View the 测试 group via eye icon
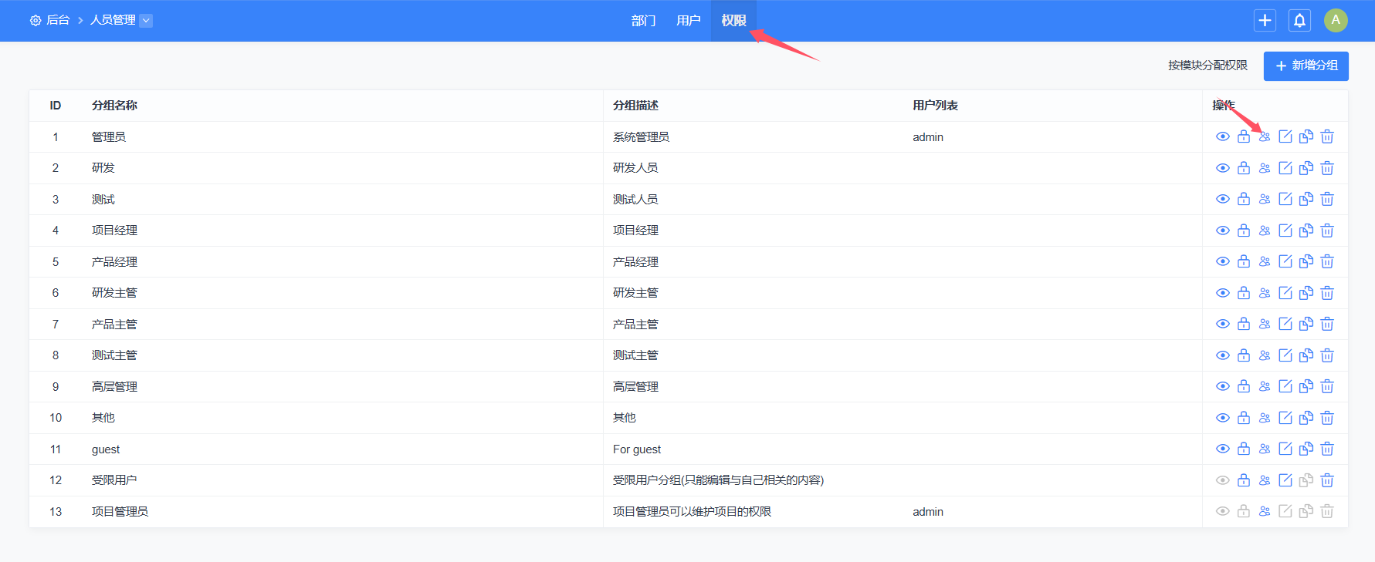This screenshot has height=562, width=1375. point(1223,199)
